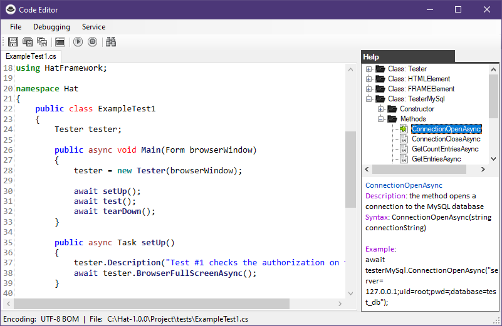Click the Save All toolbar icon
The height and width of the screenshot is (326, 502).
(42, 42)
